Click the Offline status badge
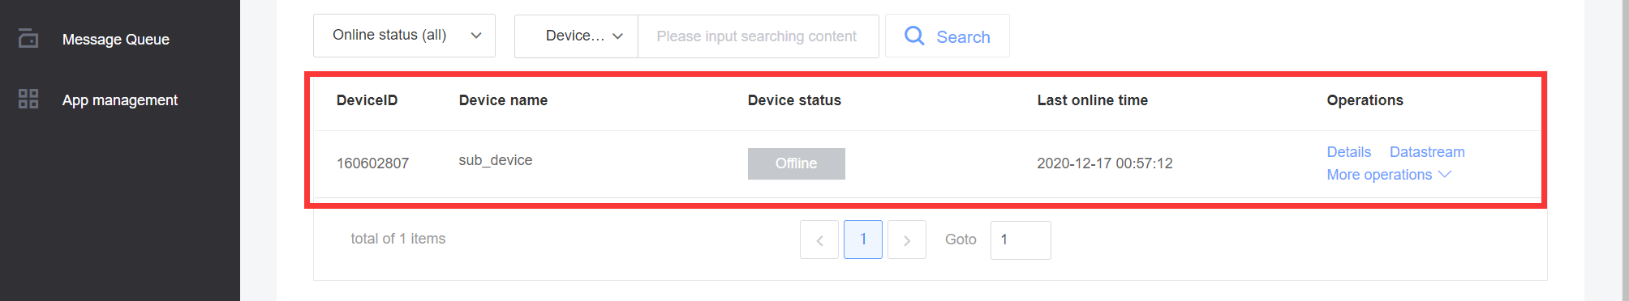Viewport: 1629px width, 301px height. click(x=797, y=163)
